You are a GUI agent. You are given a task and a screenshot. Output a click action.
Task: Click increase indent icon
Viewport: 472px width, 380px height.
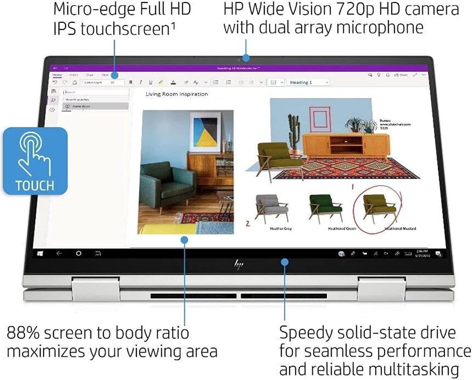pos(251,82)
